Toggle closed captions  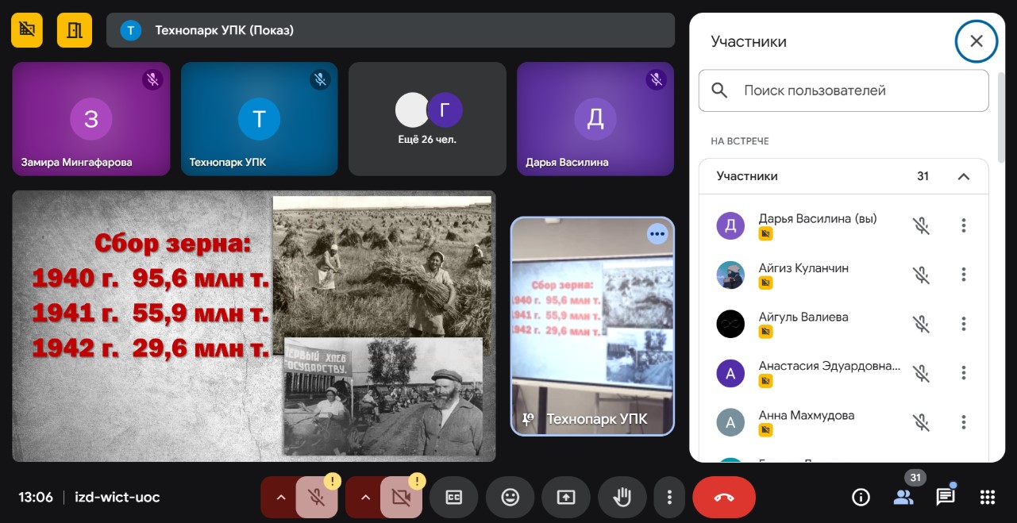(453, 498)
